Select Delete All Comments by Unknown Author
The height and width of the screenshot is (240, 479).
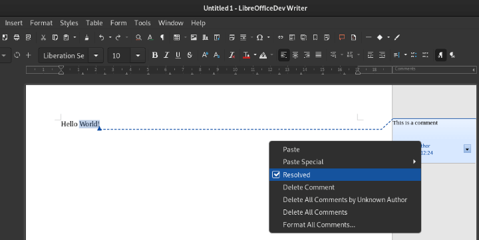[x=345, y=199]
